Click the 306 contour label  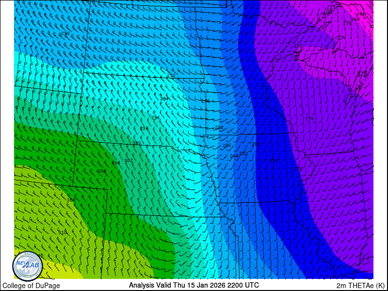click(x=102, y=171)
